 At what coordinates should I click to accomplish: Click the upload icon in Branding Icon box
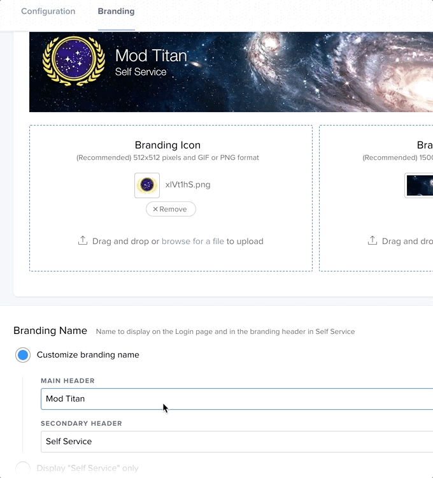tap(83, 240)
